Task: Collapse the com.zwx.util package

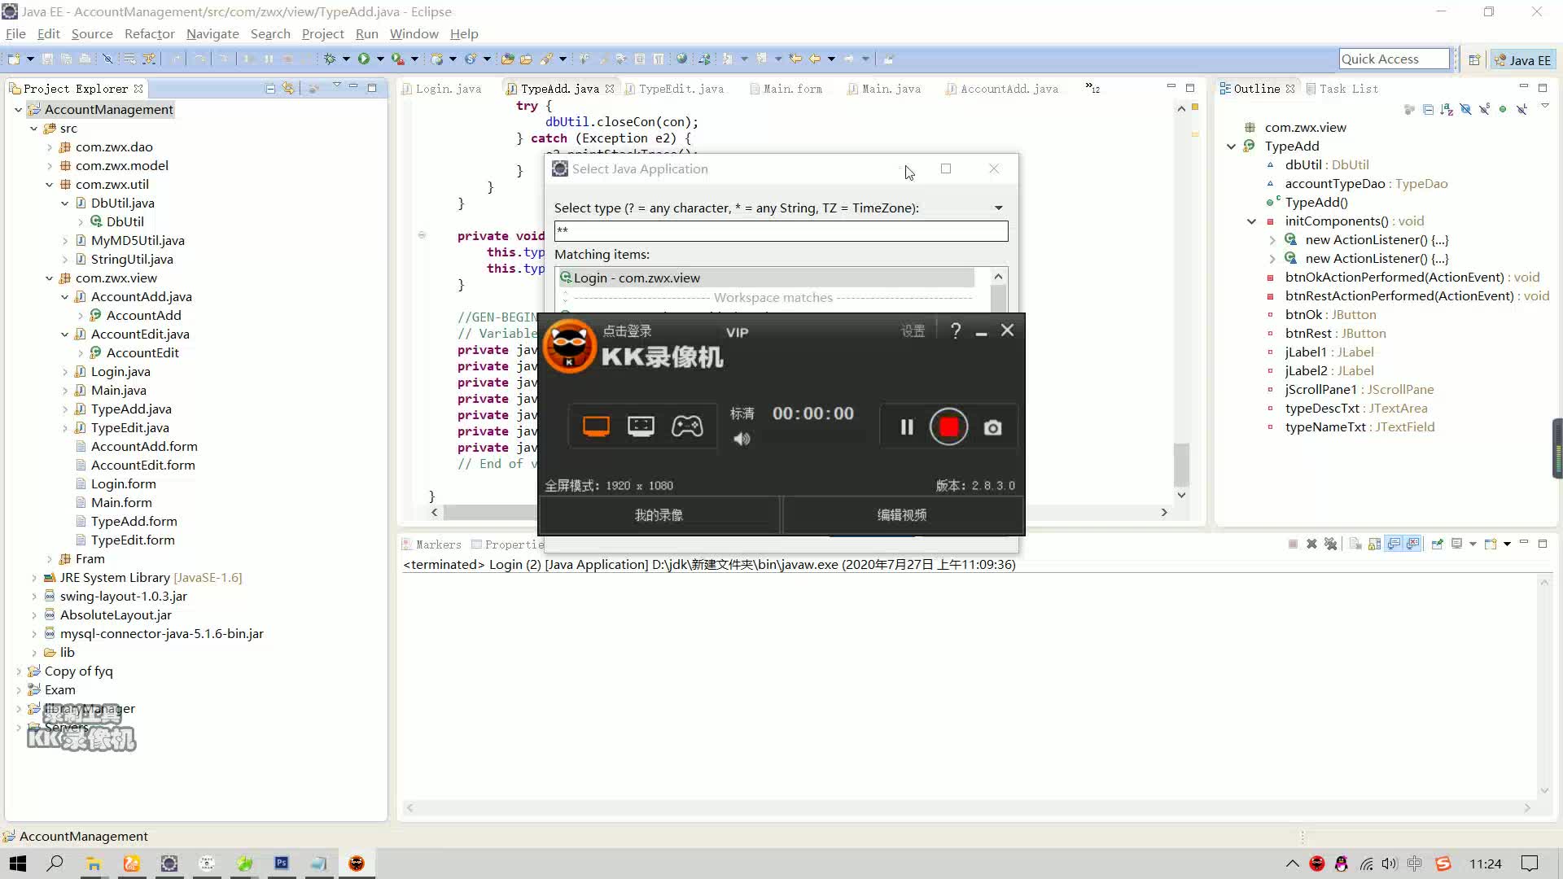Action: coord(49,185)
